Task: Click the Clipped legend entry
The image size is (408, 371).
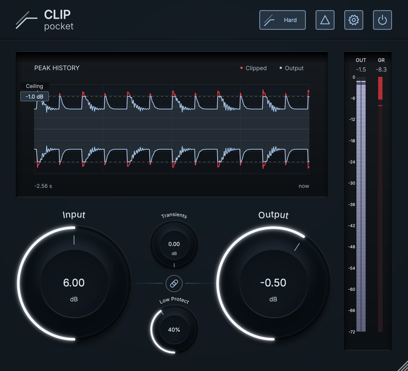Action: 254,68
